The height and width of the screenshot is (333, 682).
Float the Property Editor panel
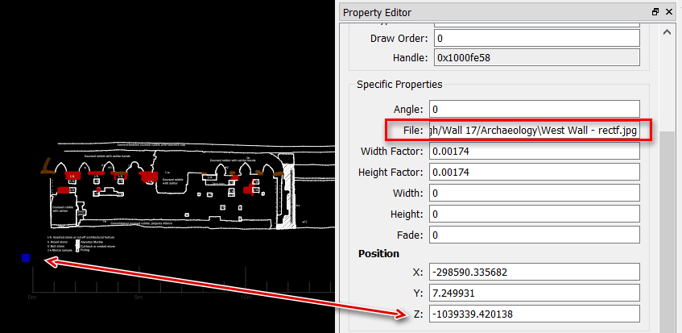coord(655,12)
